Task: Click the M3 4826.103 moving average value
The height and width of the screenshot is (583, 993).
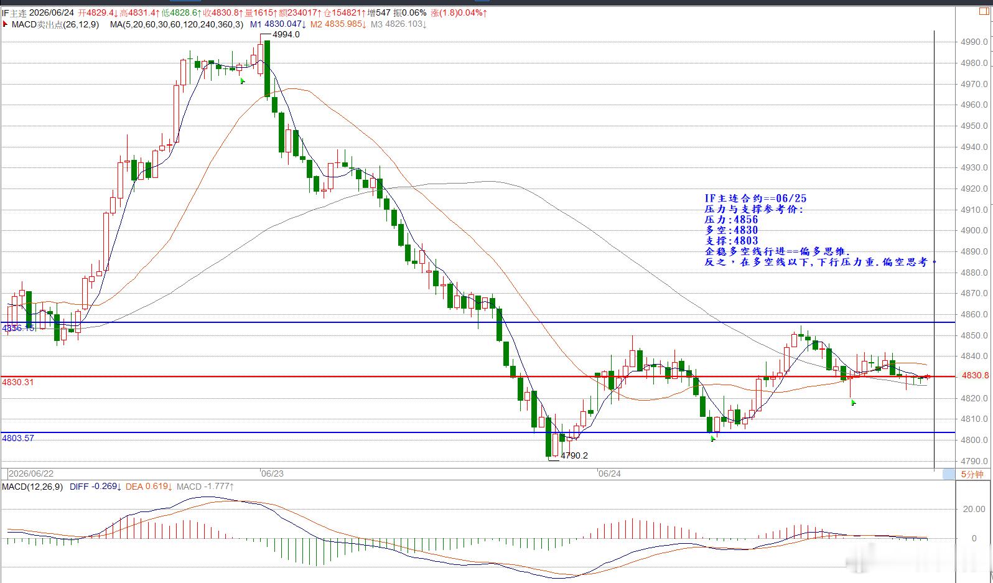Action: [399, 24]
